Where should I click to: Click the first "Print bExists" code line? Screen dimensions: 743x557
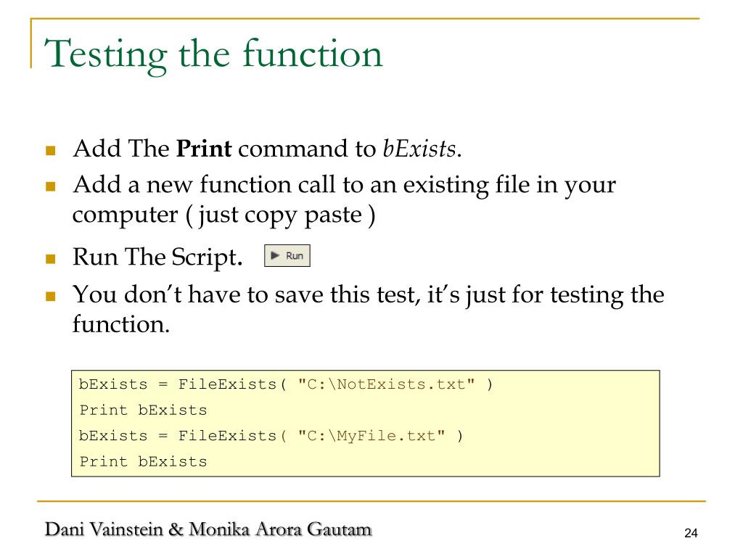(143, 410)
